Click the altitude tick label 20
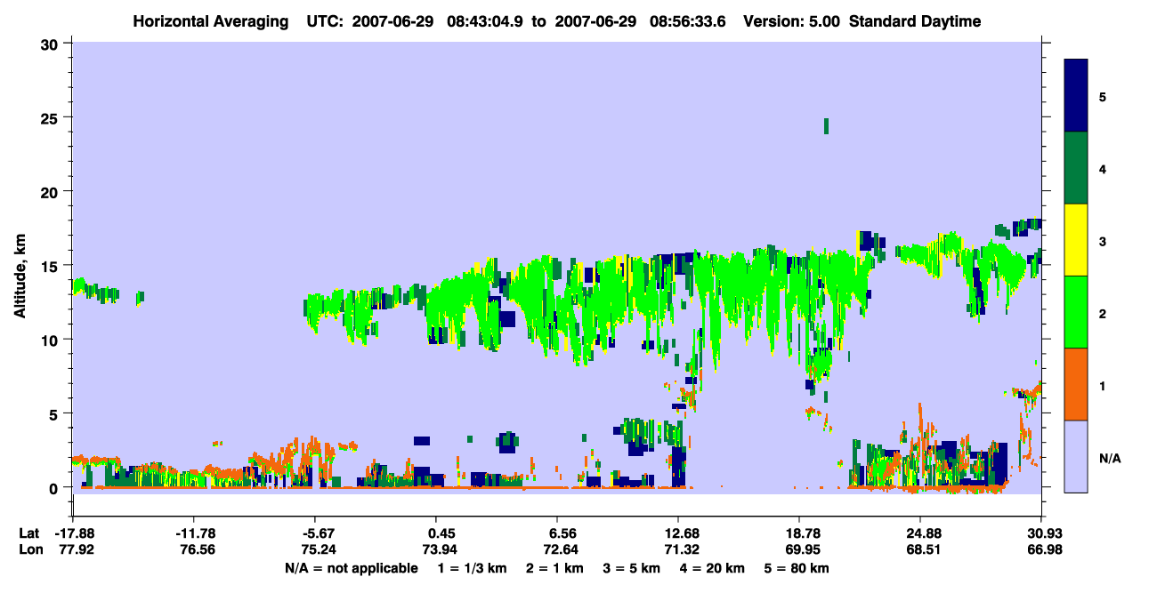Image resolution: width=1157 pixels, height=593 pixels. click(51, 191)
